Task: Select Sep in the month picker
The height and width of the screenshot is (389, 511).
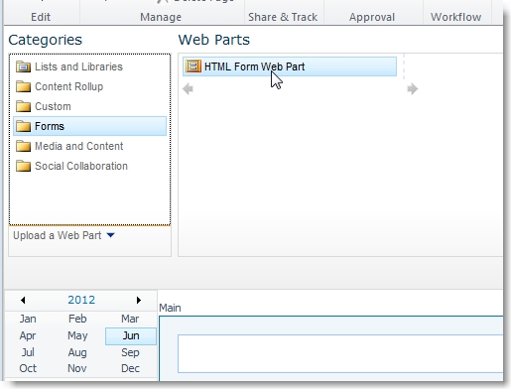Action: coord(130,352)
